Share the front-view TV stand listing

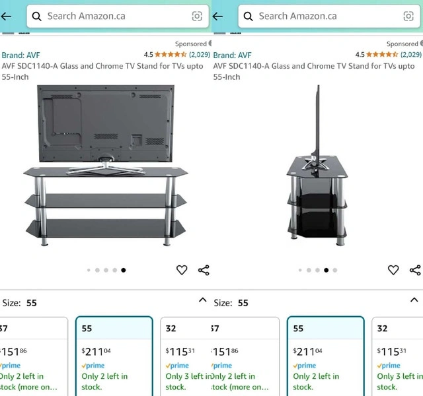point(204,270)
